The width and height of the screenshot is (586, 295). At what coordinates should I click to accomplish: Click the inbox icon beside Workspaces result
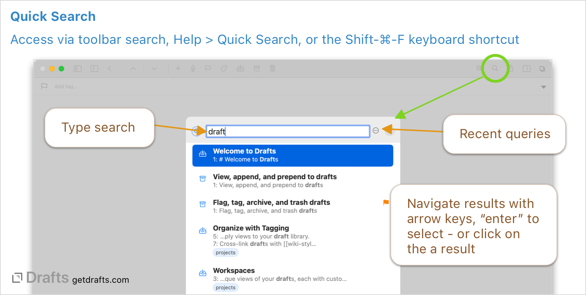pos(203,273)
